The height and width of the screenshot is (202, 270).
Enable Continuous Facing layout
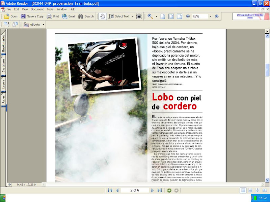point(258,190)
